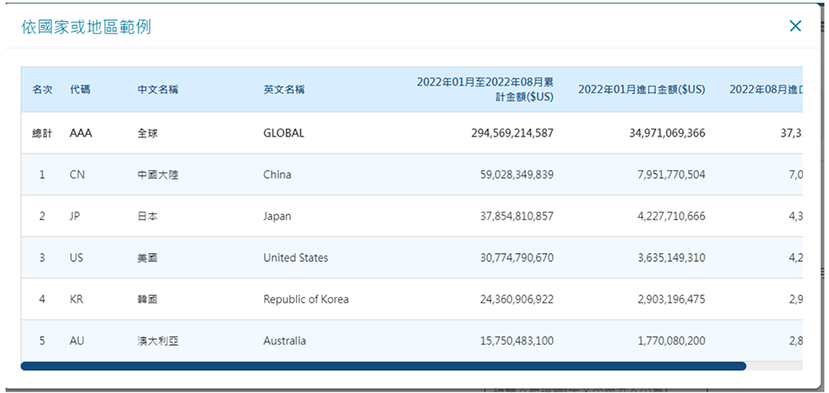Select the 中文名稱 column header

[x=157, y=90]
